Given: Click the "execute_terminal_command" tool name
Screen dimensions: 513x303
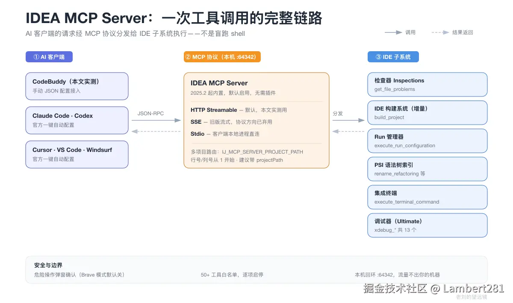Looking at the screenshot, I should pyautogui.click(x=407, y=202).
